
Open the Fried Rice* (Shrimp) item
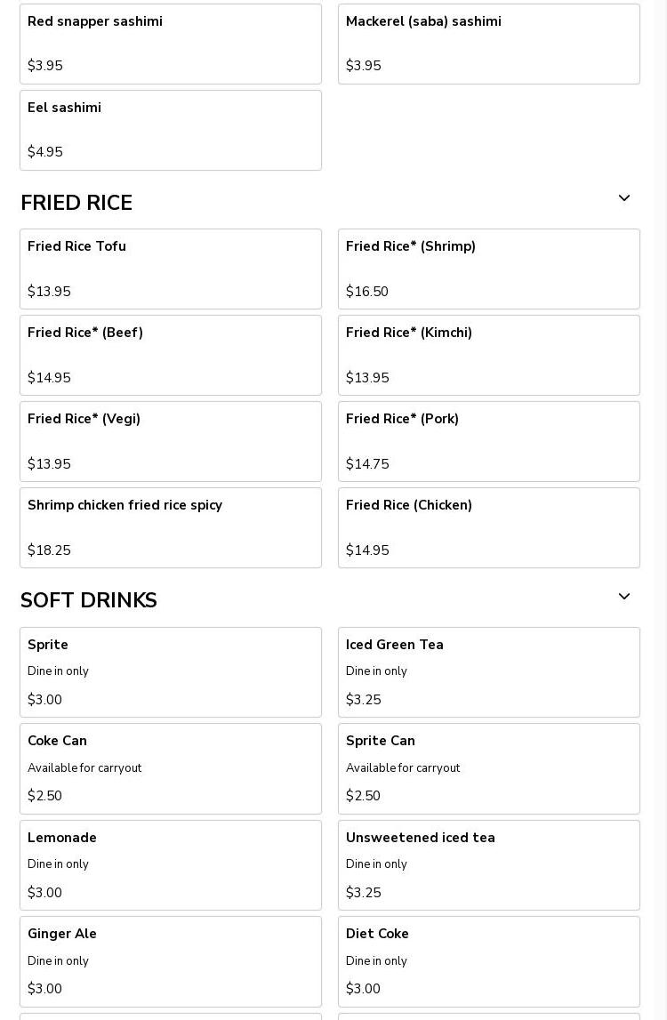coord(489,269)
